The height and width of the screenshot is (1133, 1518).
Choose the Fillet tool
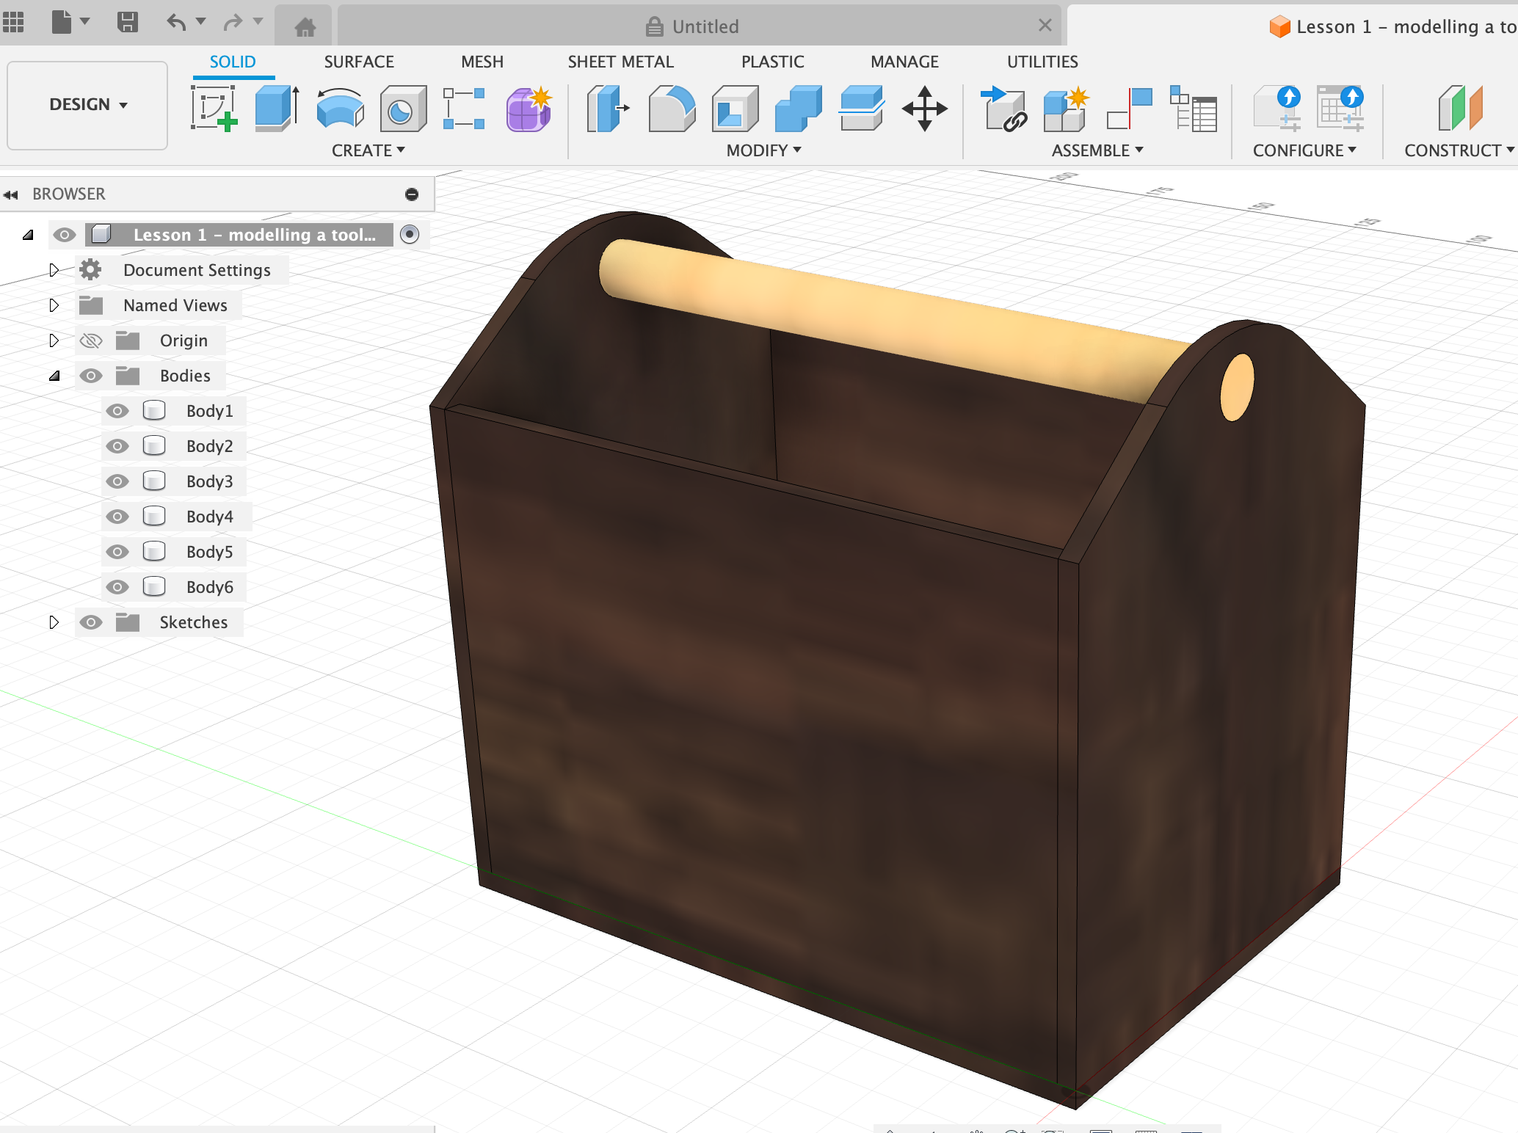pyautogui.click(x=671, y=108)
